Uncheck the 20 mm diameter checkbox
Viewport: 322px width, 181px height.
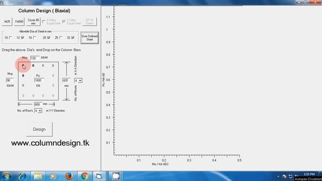click(49, 38)
